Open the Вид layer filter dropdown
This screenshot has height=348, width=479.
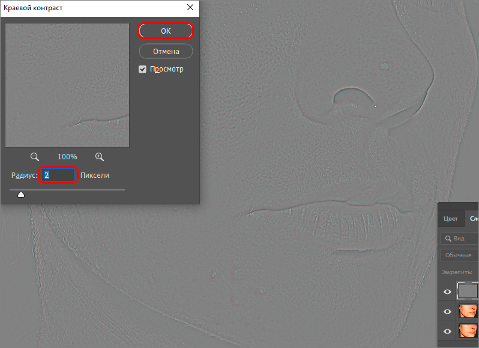(x=463, y=239)
